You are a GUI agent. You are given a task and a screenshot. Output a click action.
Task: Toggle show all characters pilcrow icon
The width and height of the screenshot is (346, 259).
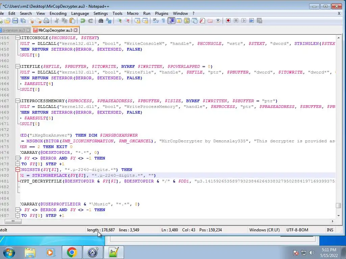[163, 21]
